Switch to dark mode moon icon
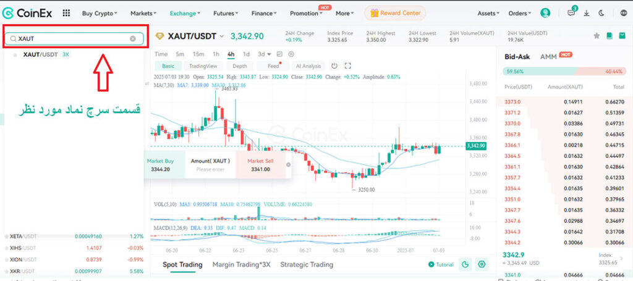The height and width of the screenshot is (281, 633). [601, 13]
